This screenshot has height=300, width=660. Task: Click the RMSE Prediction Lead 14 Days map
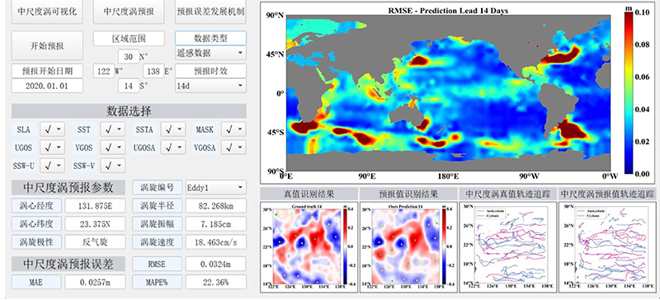pyautogui.click(x=448, y=92)
